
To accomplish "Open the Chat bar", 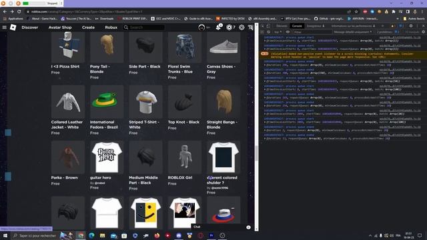I will coord(222,227).
